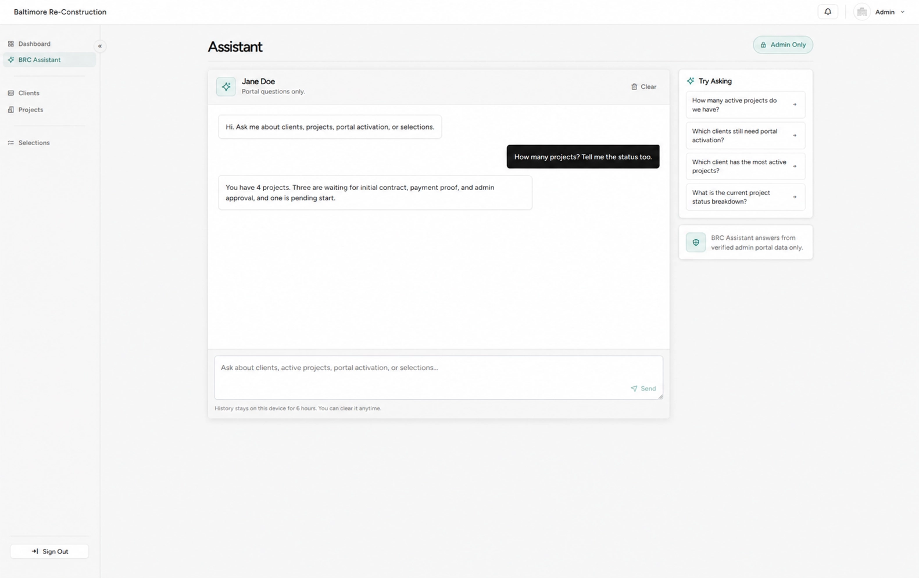The image size is (919, 578).
Task: Click the 'You have 4 projects' reply
Action: point(375,193)
